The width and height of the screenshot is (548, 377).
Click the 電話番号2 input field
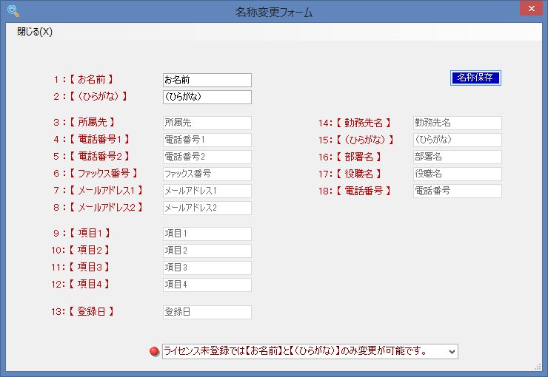207,157
